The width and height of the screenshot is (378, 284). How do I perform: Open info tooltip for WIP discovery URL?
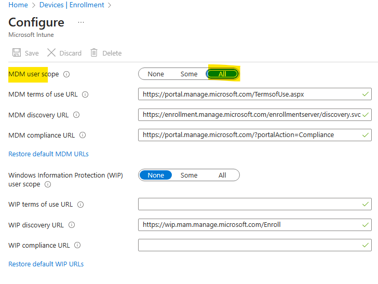click(x=72, y=225)
